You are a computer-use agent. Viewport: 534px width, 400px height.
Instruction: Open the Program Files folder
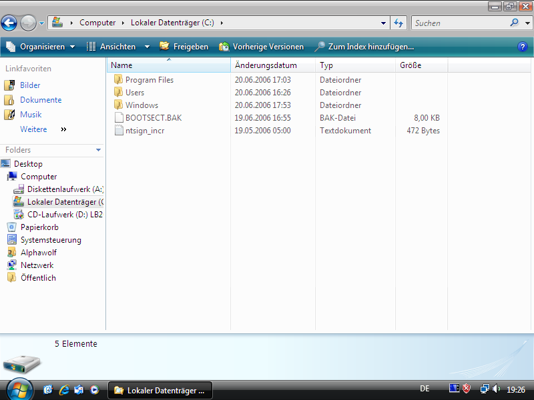[x=149, y=80]
